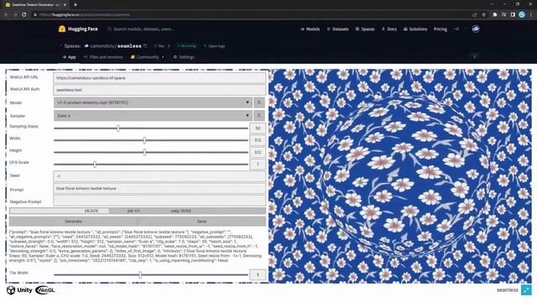Switch to Files and versions tab
This screenshot has width=537, height=302.
pos(103,57)
